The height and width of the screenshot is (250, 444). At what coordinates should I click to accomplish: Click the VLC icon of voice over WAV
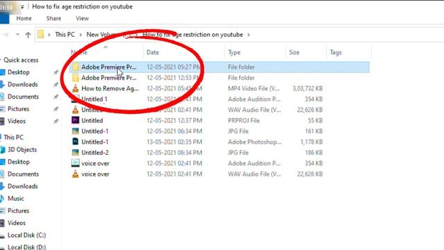[x=76, y=174]
